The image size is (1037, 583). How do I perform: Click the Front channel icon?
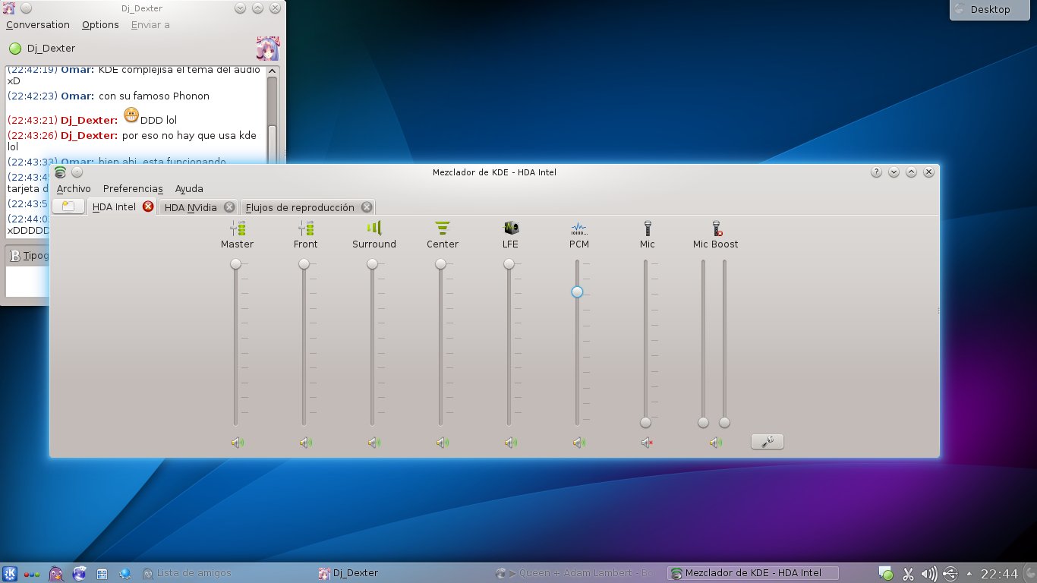pyautogui.click(x=306, y=228)
